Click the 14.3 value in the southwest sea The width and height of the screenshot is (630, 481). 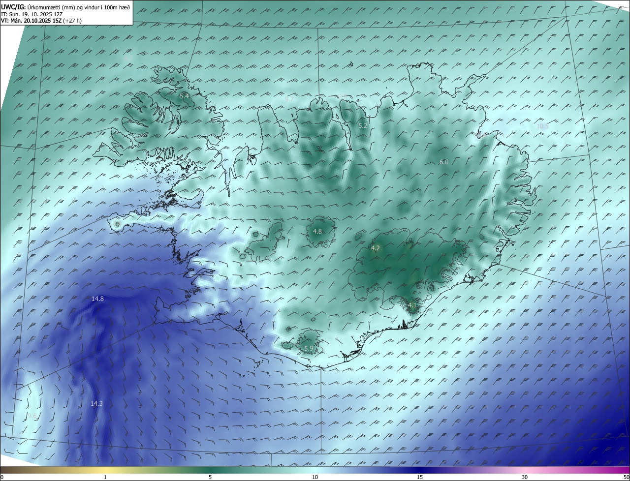(96, 404)
